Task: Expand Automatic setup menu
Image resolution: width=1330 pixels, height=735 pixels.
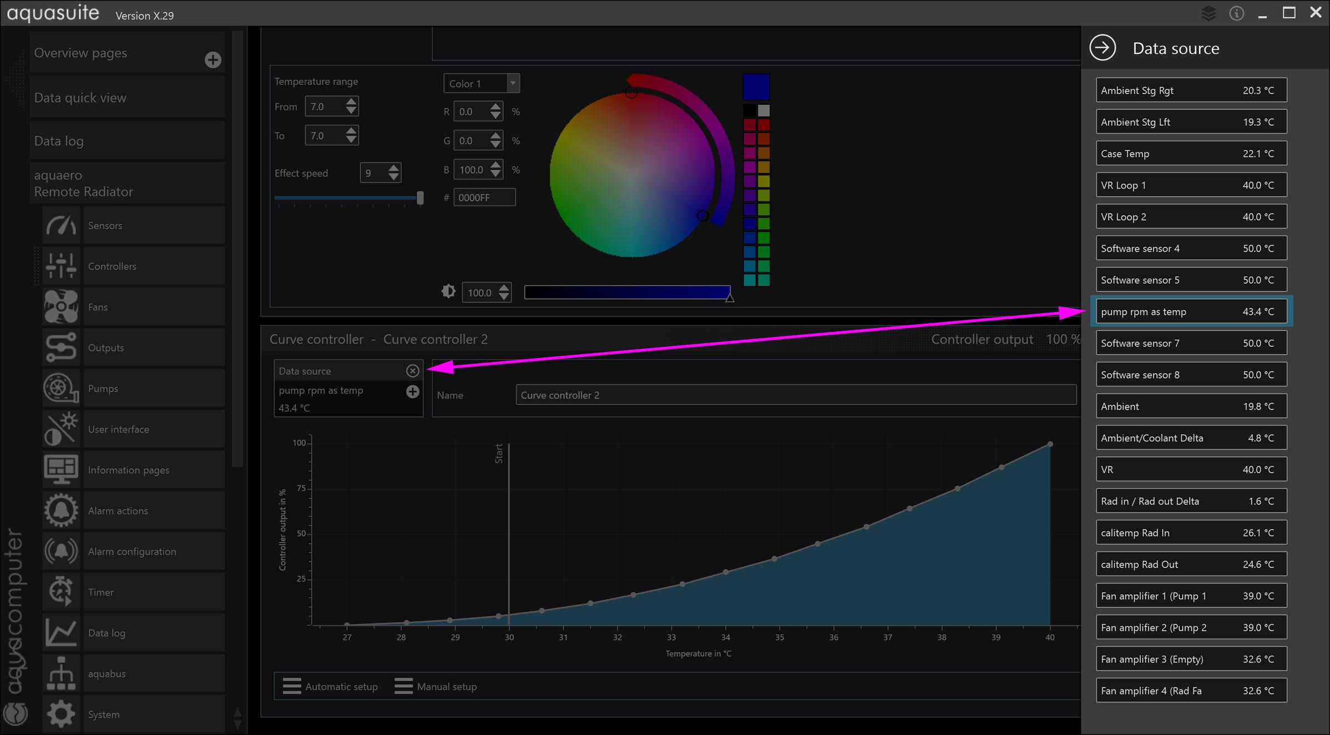Action: pyautogui.click(x=331, y=686)
